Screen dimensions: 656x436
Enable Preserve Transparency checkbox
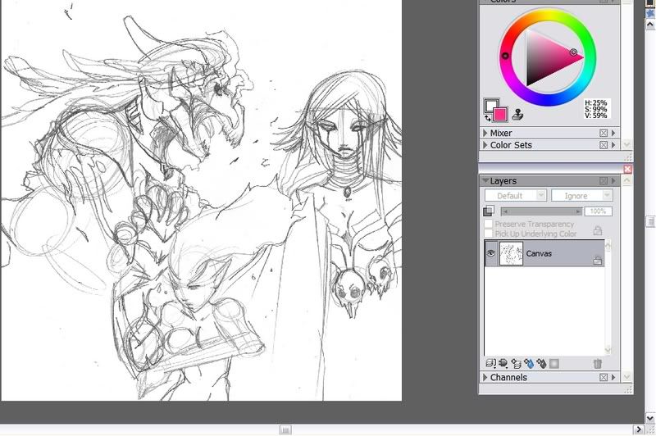tap(488, 224)
